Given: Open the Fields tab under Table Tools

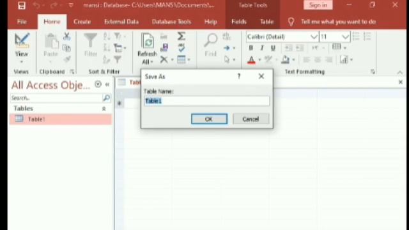Looking at the screenshot, I should coord(239,22).
